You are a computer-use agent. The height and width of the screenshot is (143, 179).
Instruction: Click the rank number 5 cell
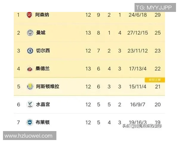[18, 87]
